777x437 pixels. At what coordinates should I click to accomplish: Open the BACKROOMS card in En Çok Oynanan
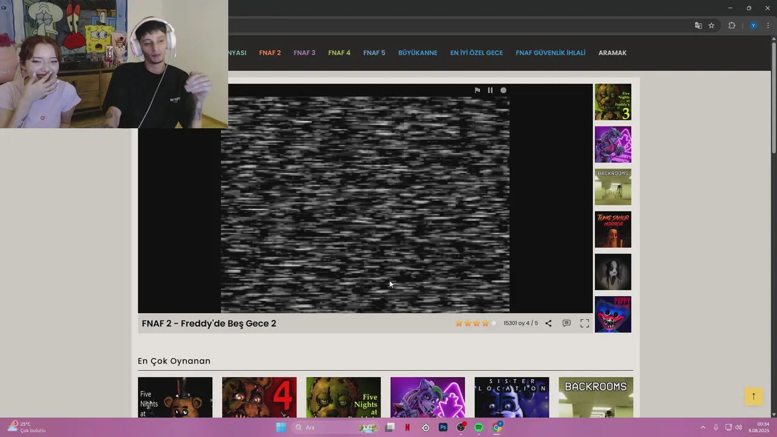pos(596,398)
